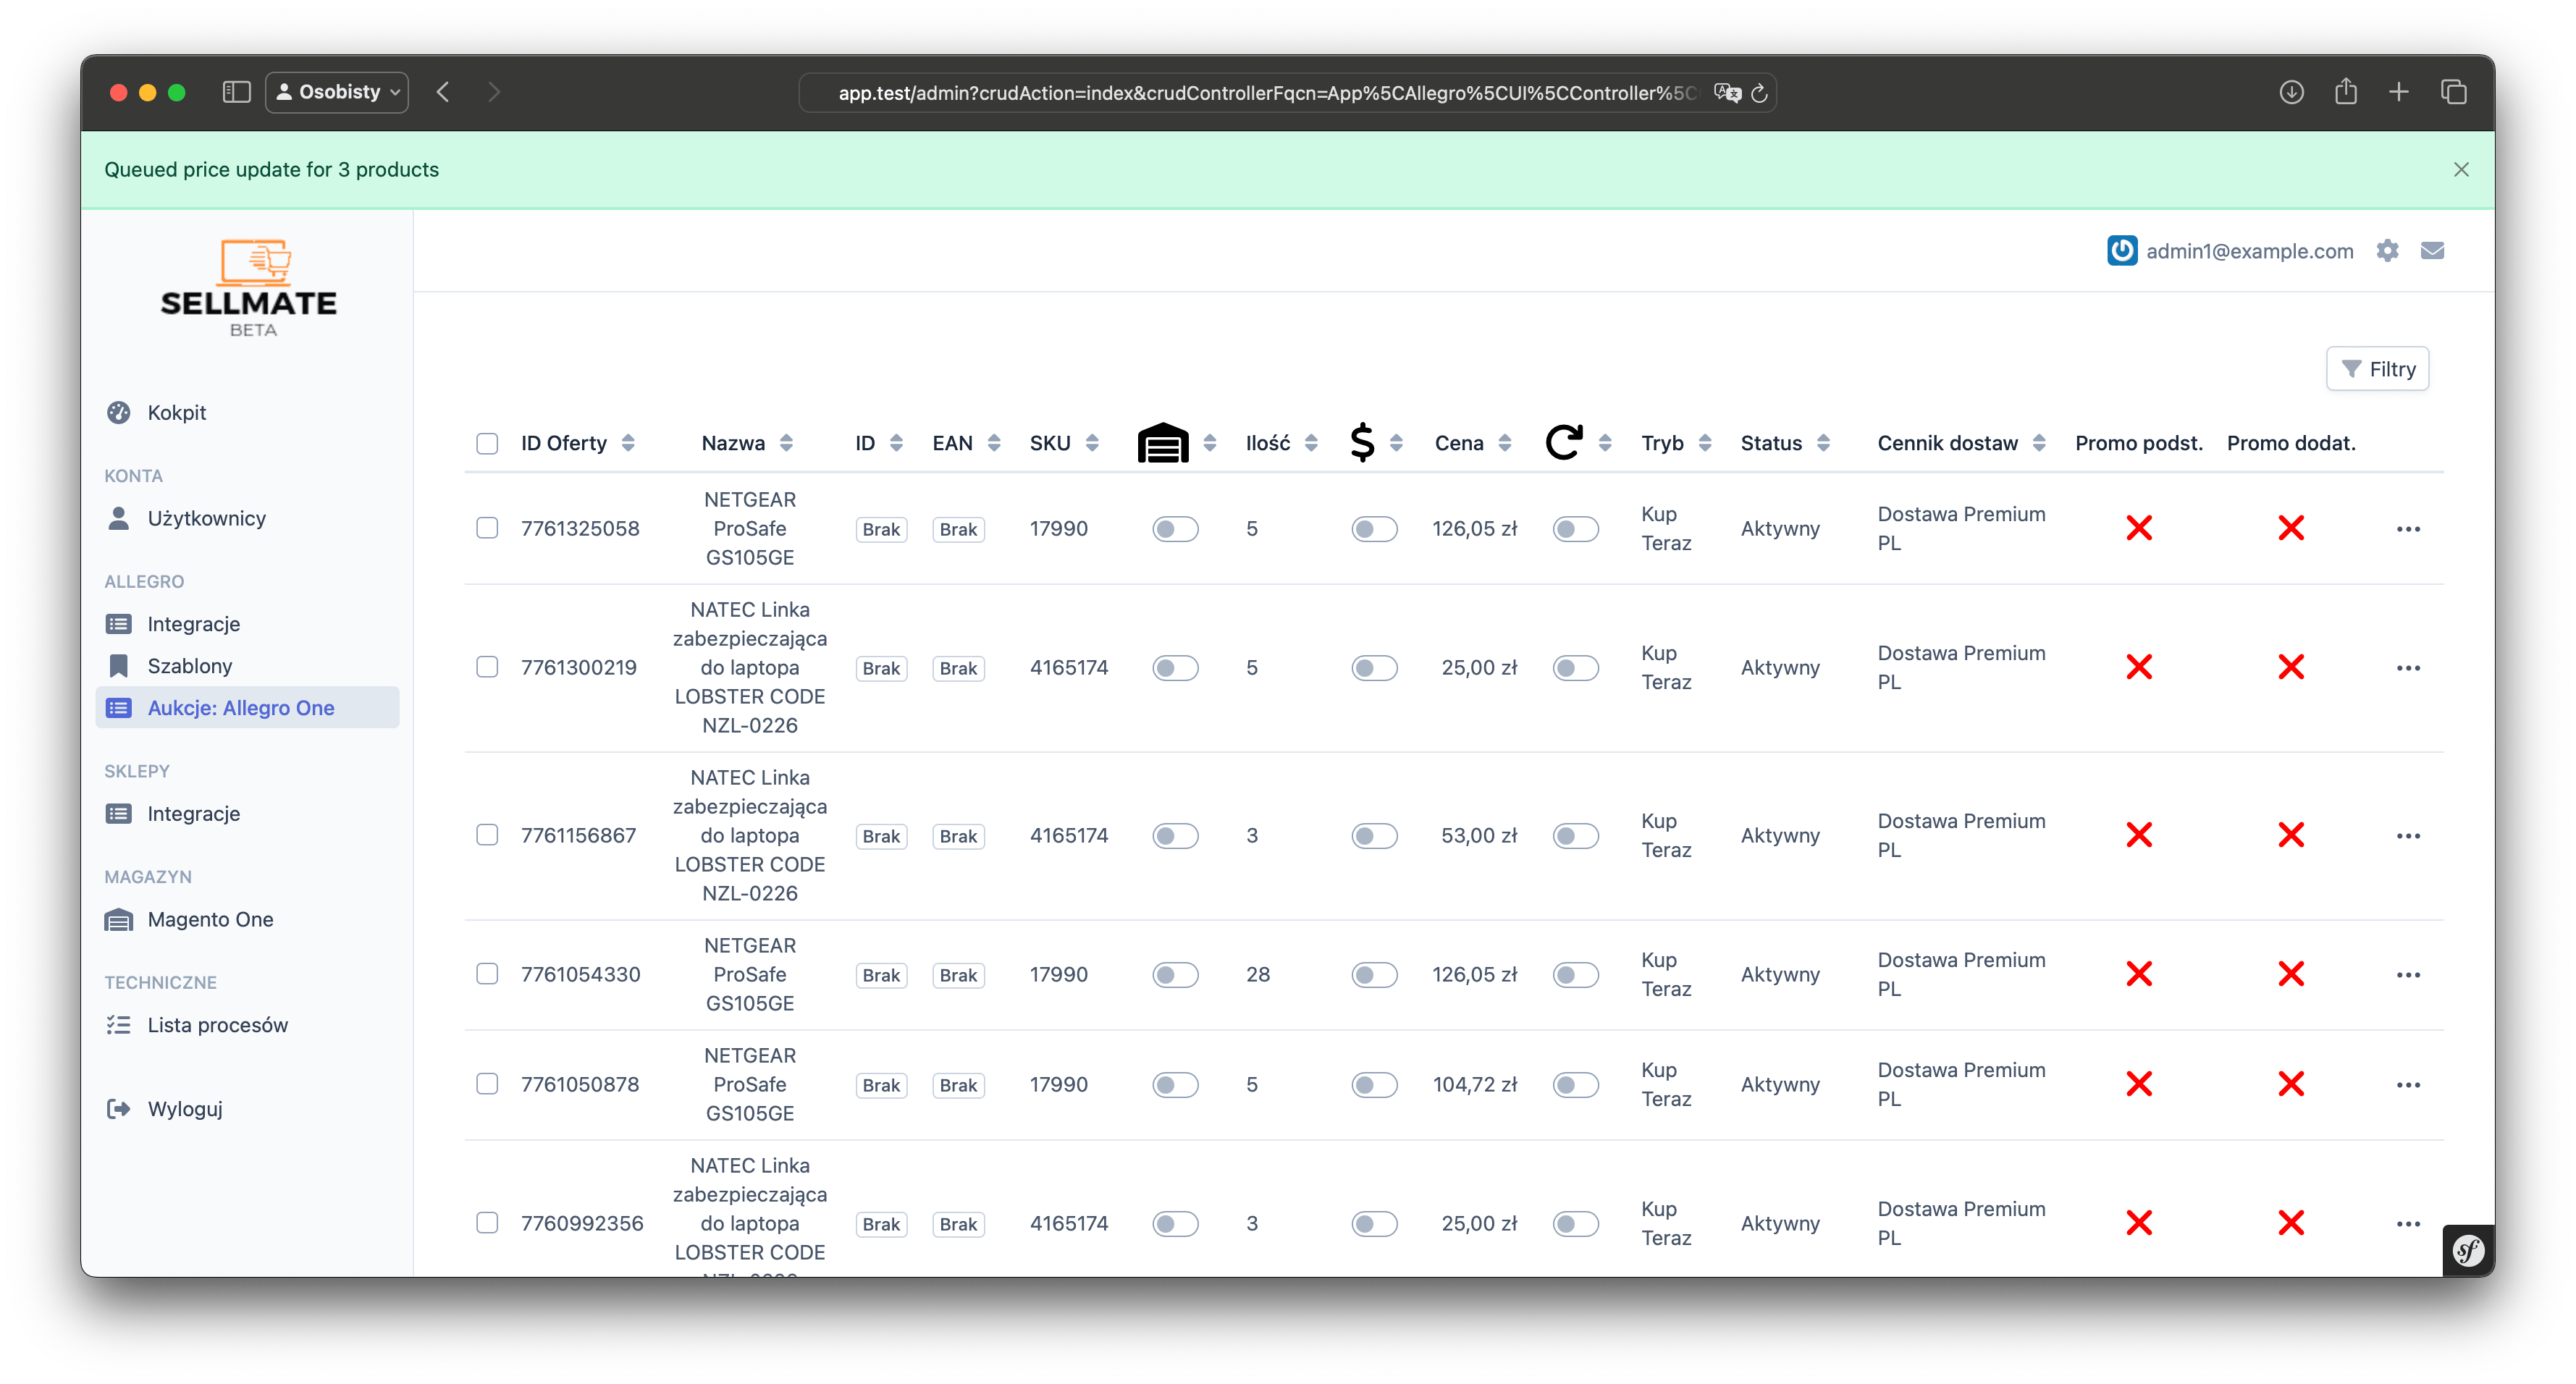Toggle the select-all rows checkbox

487,443
